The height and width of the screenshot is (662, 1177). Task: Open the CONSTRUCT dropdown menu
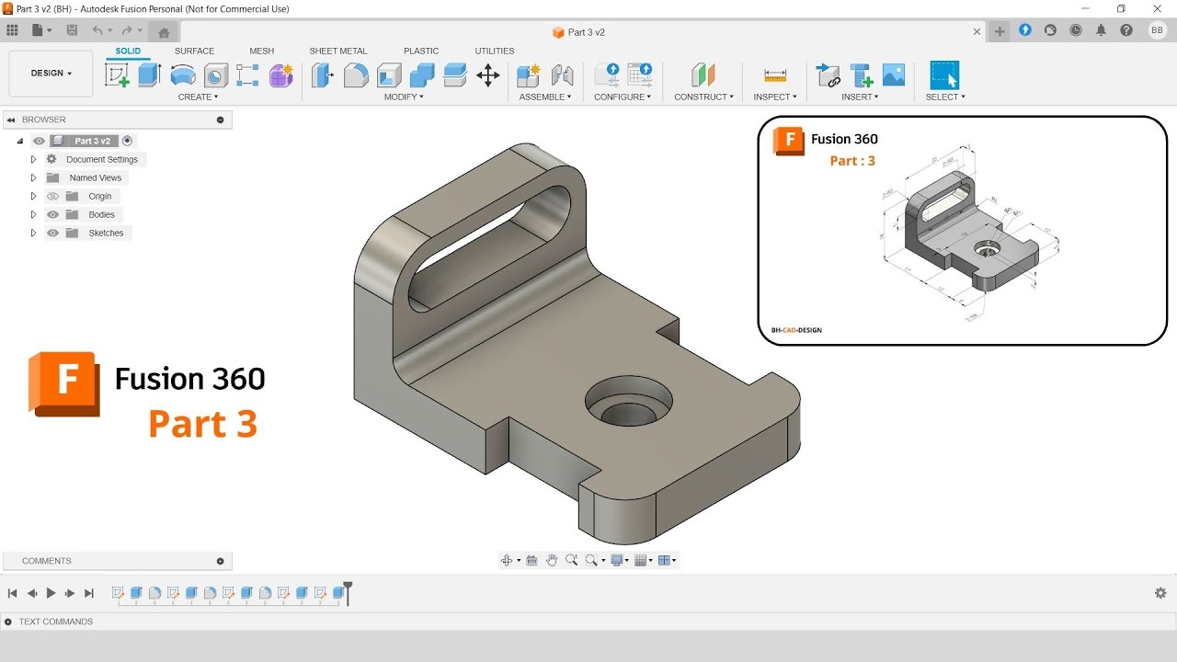tap(703, 97)
